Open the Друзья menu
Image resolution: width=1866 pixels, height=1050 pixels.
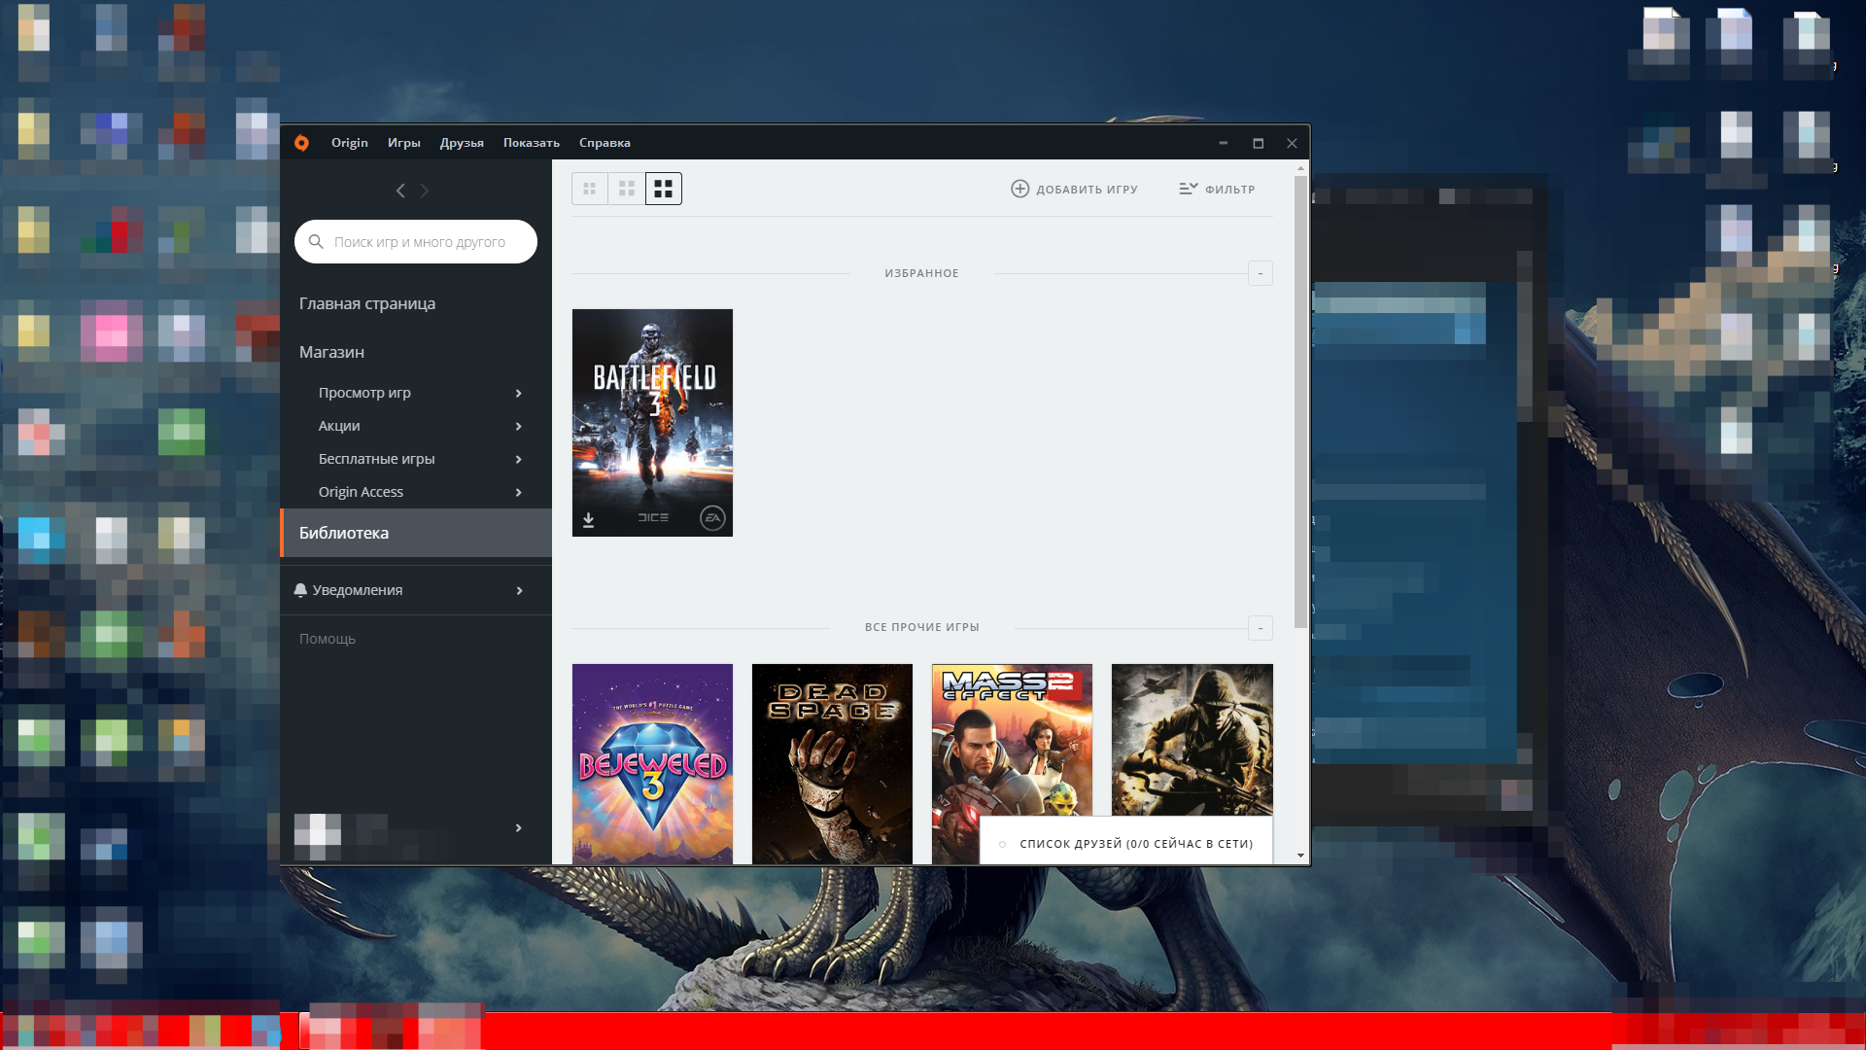coord(462,143)
